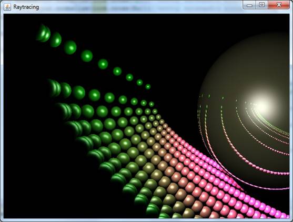Maximize the Raytracing window
The width and height of the screenshot is (293, 222).
(262, 5)
